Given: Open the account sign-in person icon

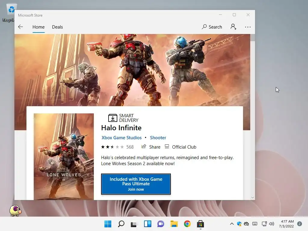Looking at the screenshot, I should tap(233, 27).
